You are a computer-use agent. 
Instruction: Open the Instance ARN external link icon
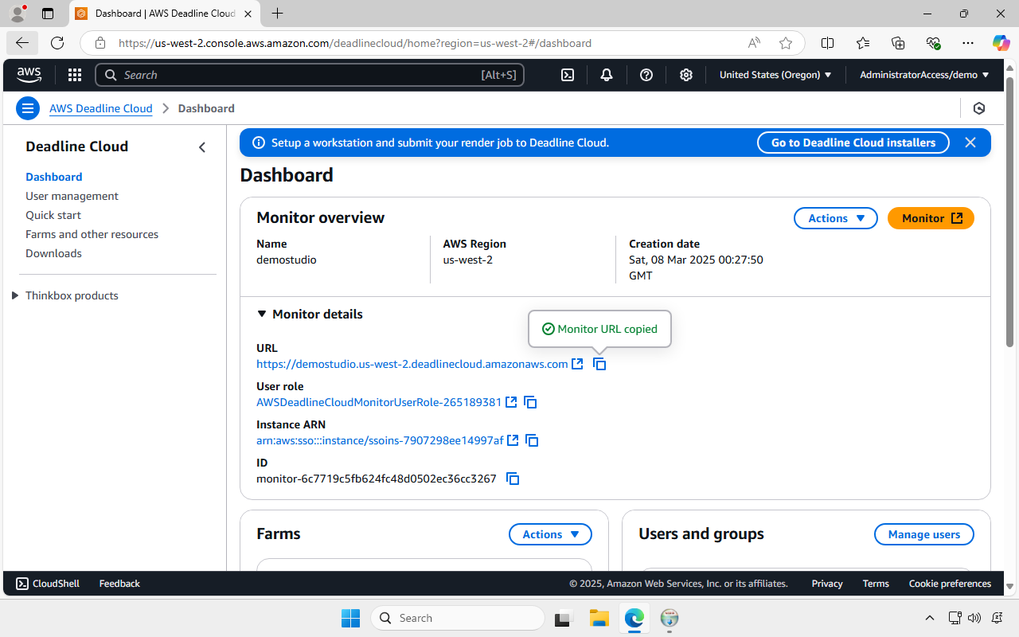(x=513, y=440)
